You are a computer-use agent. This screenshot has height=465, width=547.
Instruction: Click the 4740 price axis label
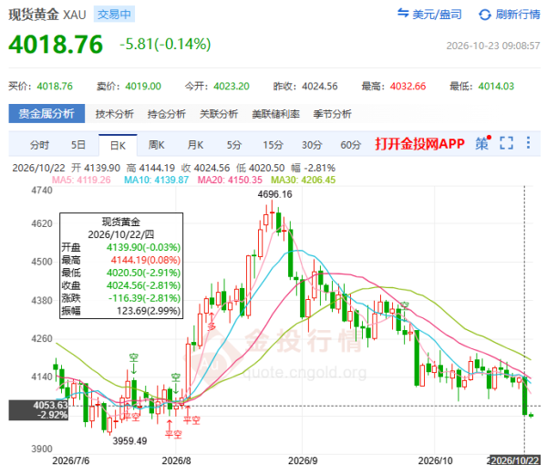click(42, 191)
